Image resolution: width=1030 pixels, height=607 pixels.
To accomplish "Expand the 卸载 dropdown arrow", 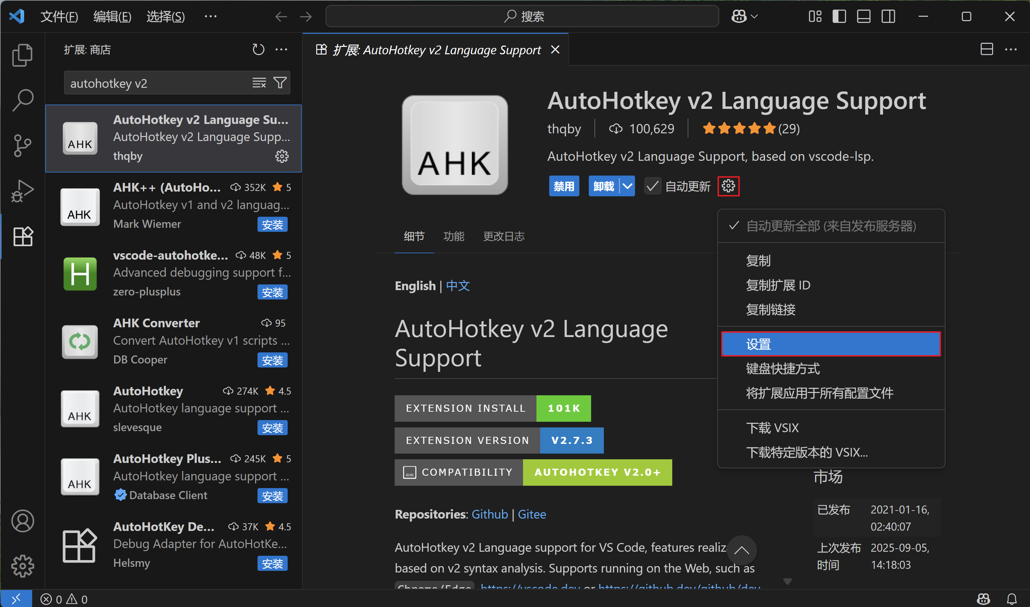I will point(627,186).
